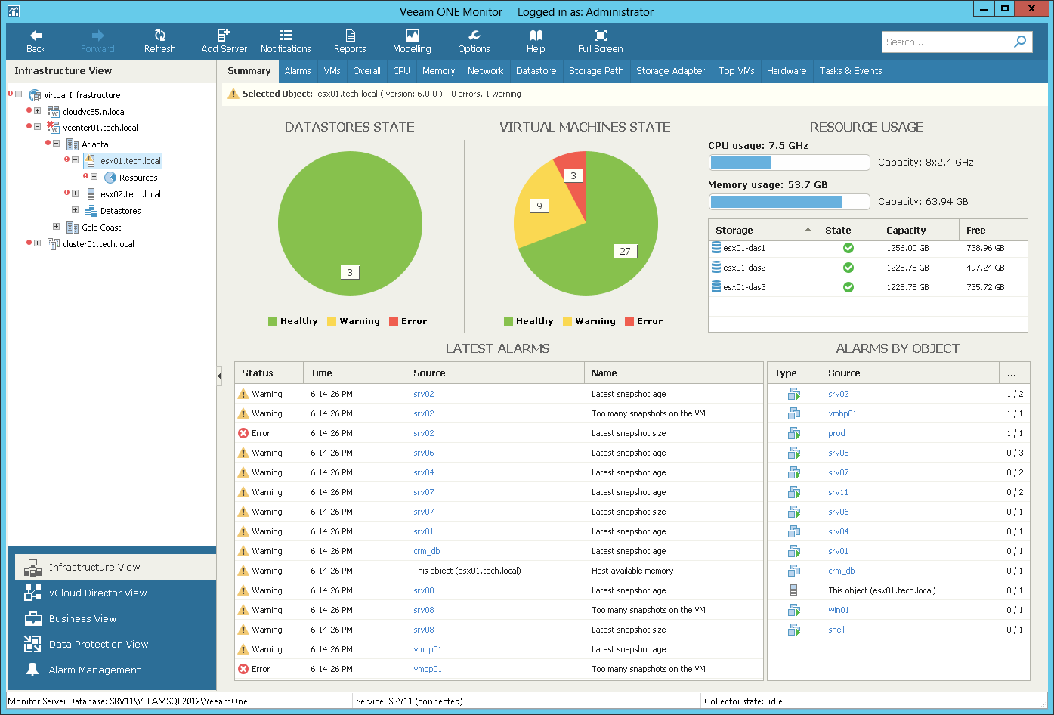1054x715 pixels.
Task: Open the Options wrench
Action: (x=474, y=42)
